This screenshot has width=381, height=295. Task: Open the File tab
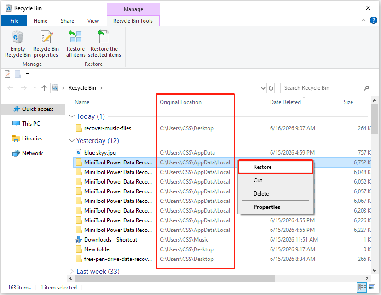[x=14, y=21]
